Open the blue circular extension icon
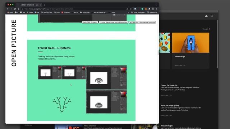 [135, 9]
